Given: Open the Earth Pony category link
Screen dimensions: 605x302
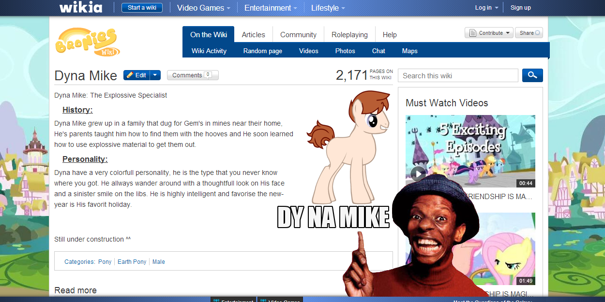Looking at the screenshot, I should coord(132,262).
